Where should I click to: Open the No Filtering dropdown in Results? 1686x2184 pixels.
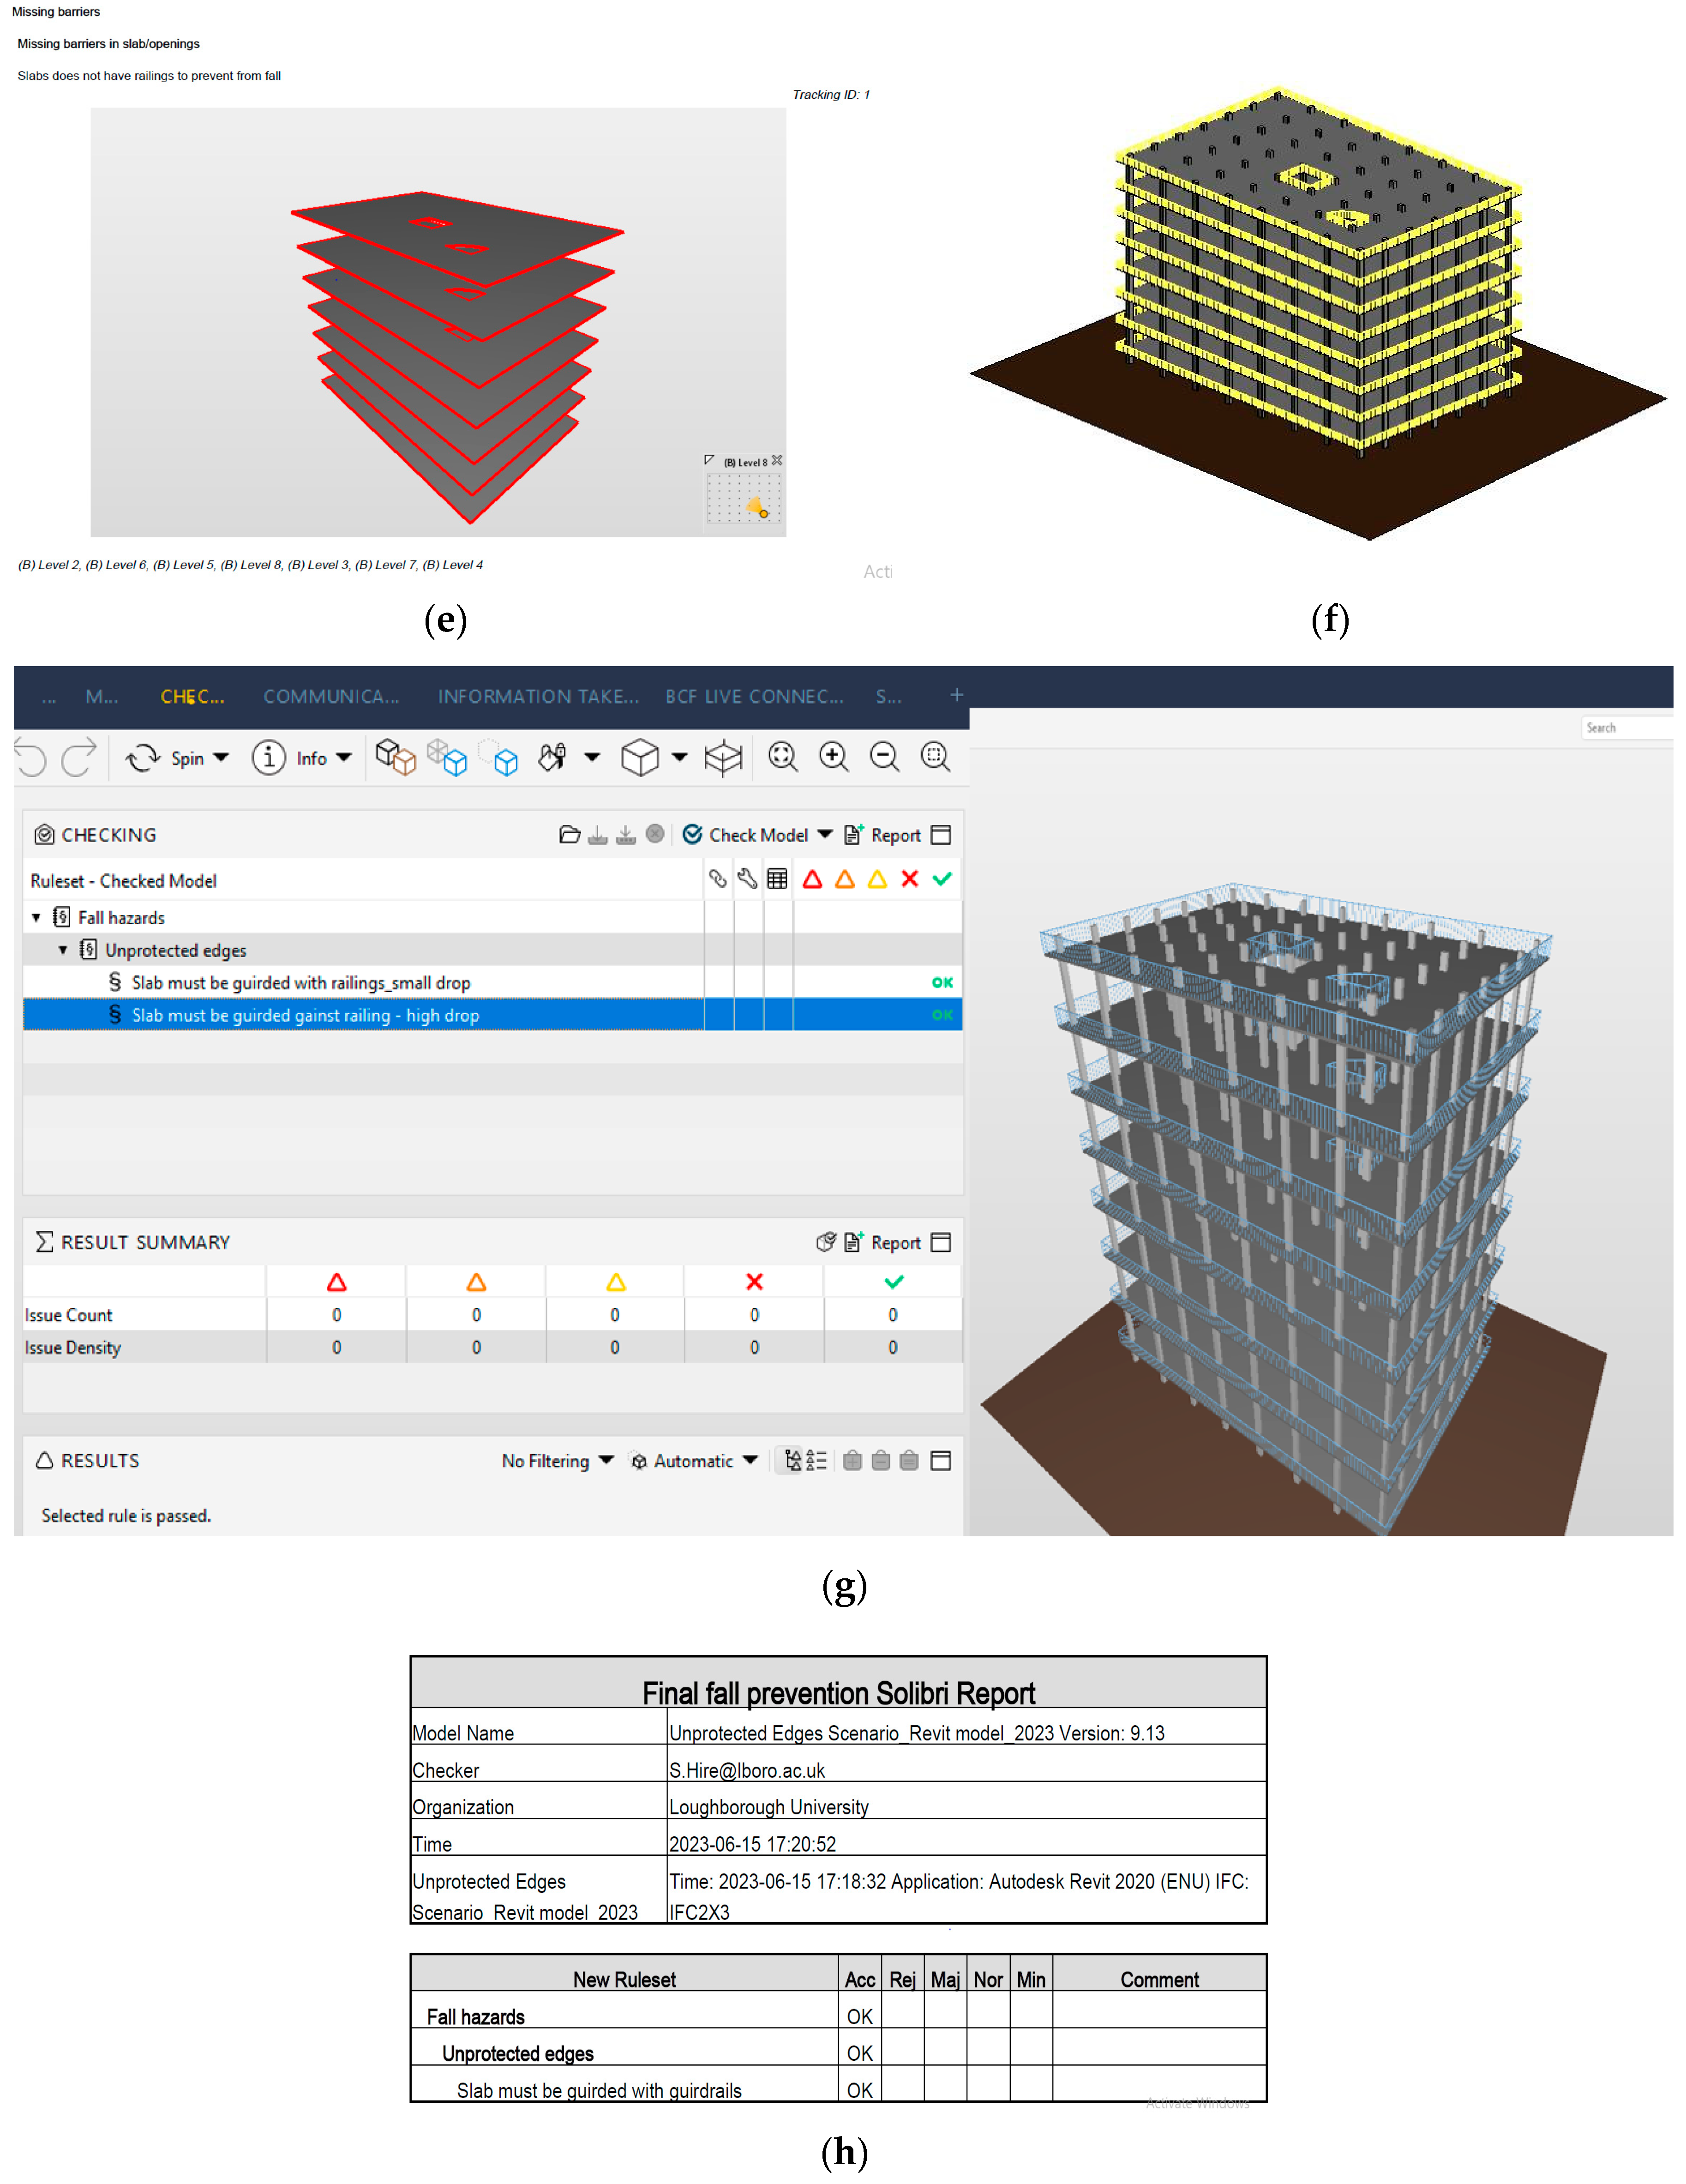click(x=557, y=1461)
